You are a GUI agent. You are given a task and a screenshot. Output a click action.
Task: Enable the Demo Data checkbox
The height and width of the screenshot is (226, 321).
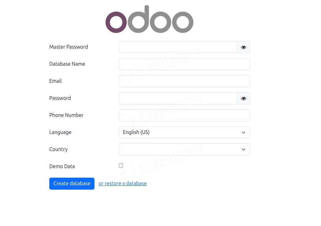point(121,165)
